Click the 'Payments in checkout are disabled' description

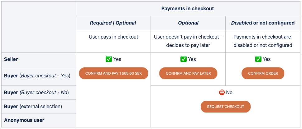tap(263, 41)
